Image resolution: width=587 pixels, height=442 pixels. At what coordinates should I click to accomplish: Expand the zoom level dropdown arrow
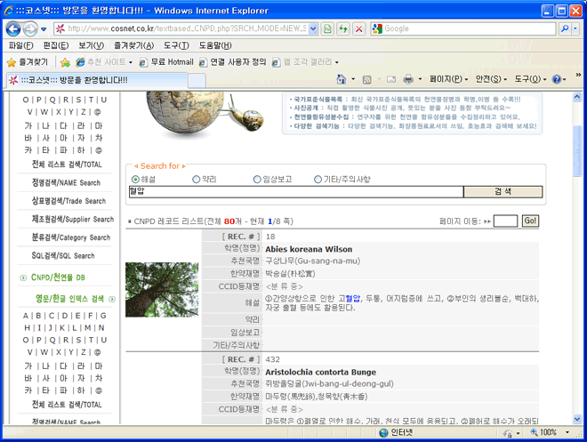point(567,432)
